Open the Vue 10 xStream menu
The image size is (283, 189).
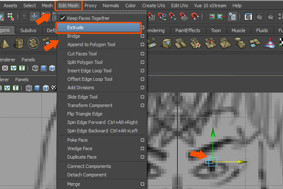coord(210,6)
